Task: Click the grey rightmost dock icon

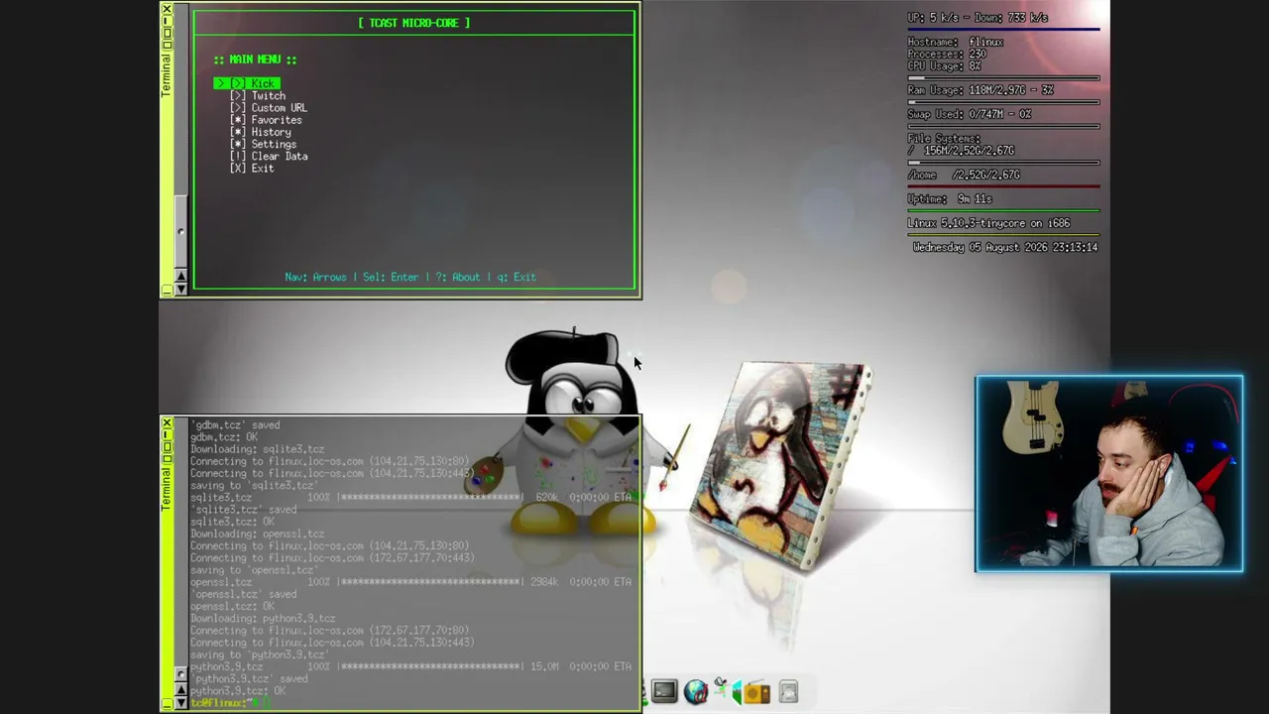Action: (788, 691)
